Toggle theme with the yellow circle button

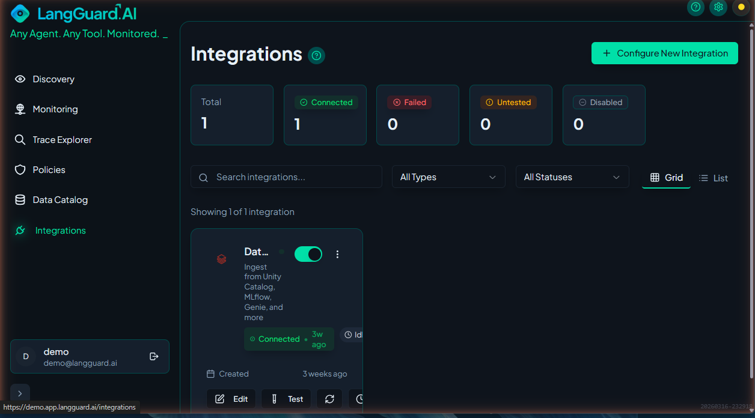click(x=741, y=7)
